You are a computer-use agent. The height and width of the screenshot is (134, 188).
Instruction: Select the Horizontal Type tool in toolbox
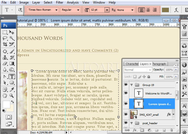(12, 76)
